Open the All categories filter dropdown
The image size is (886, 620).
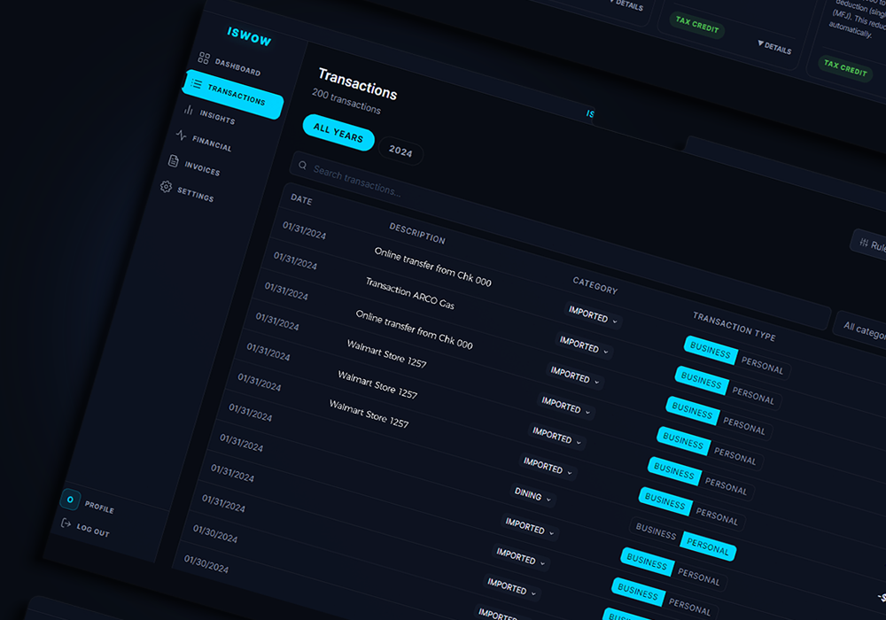(861, 328)
